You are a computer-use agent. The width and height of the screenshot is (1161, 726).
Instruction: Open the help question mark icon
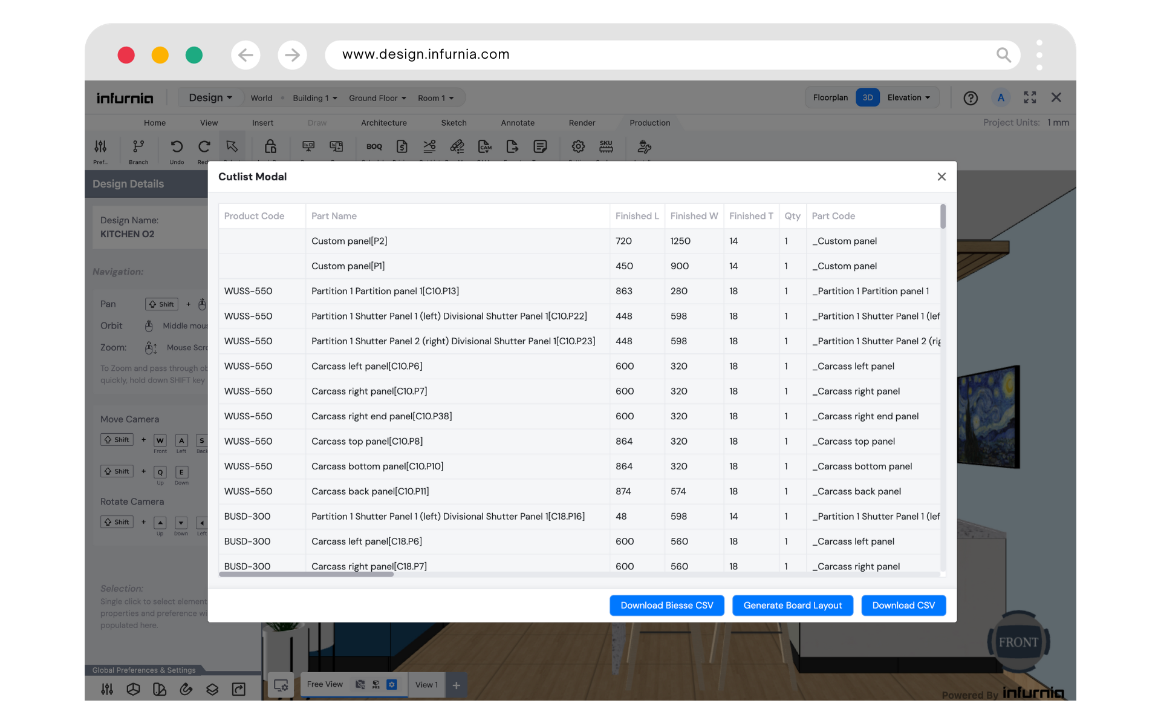(x=971, y=98)
